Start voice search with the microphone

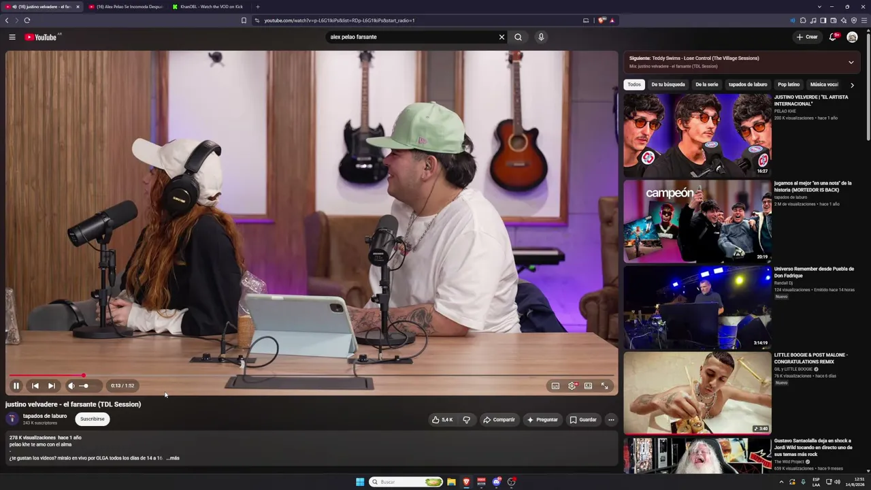(541, 37)
